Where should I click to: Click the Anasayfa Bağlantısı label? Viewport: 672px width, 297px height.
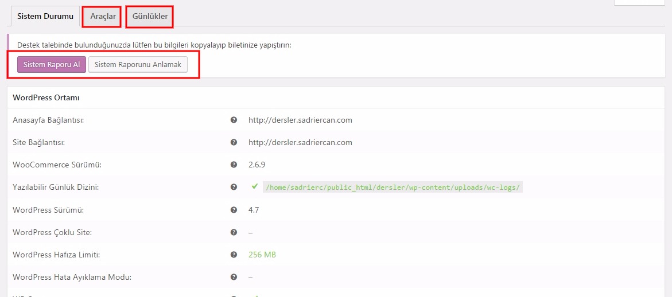(x=48, y=120)
